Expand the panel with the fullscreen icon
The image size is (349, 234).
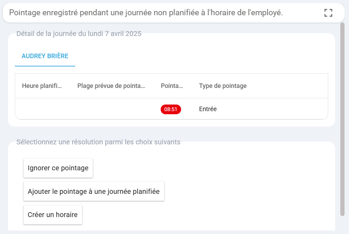pos(328,13)
